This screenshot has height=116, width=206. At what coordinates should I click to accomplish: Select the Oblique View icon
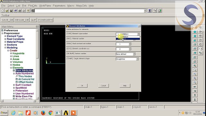[x=195, y=36]
